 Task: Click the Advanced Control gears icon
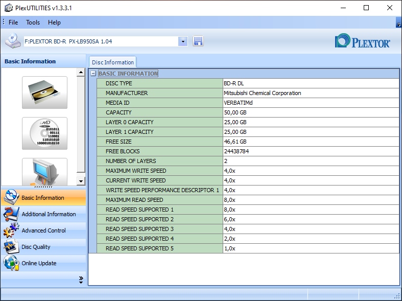tap(11, 230)
